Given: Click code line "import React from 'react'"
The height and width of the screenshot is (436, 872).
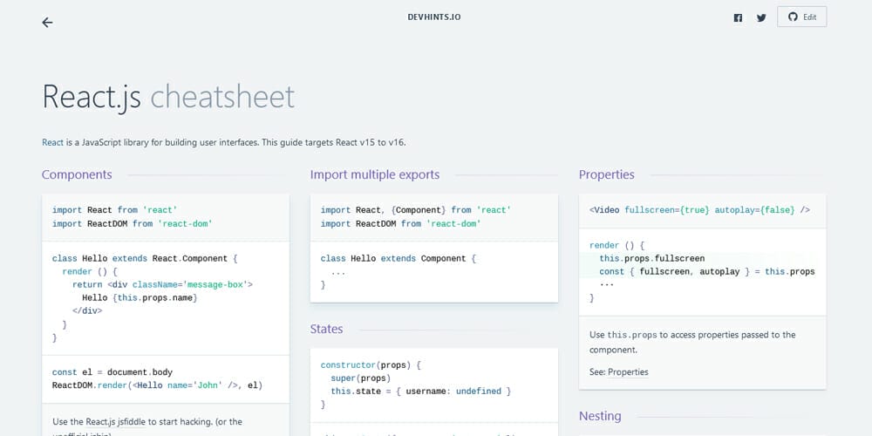Looking at the screenshot, I should 114,210.
